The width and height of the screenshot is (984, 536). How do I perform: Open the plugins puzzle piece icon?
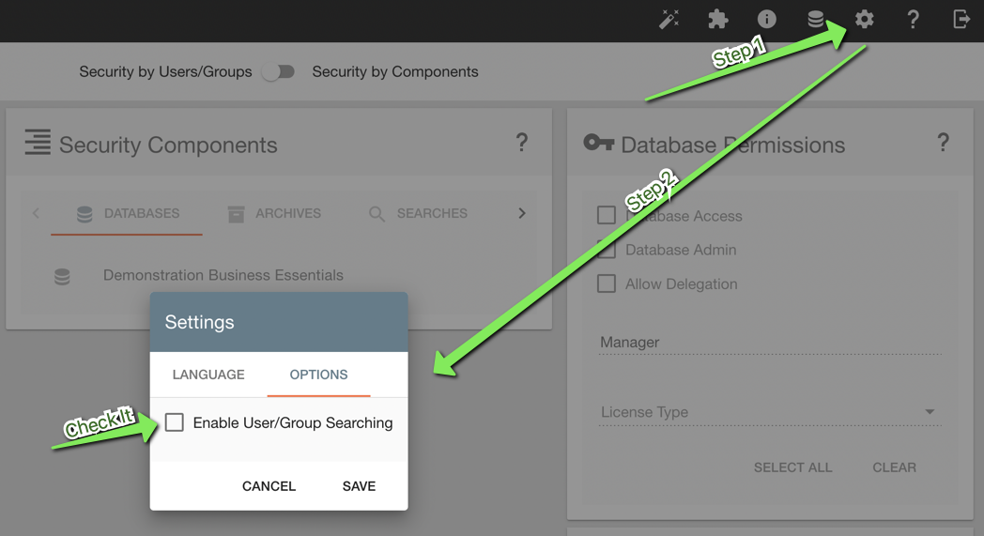click(x=718, y=20)
